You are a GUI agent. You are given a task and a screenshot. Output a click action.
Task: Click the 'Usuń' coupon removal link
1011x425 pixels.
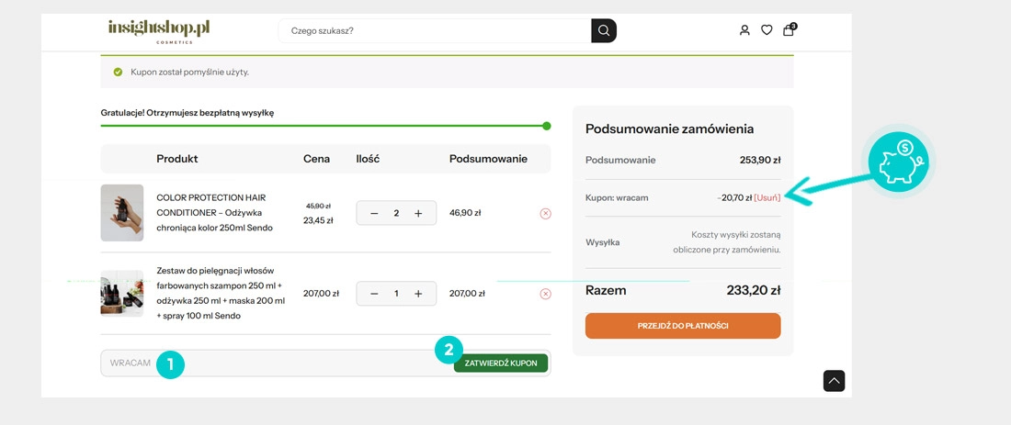pyautogui.click(x=767, y=197)
